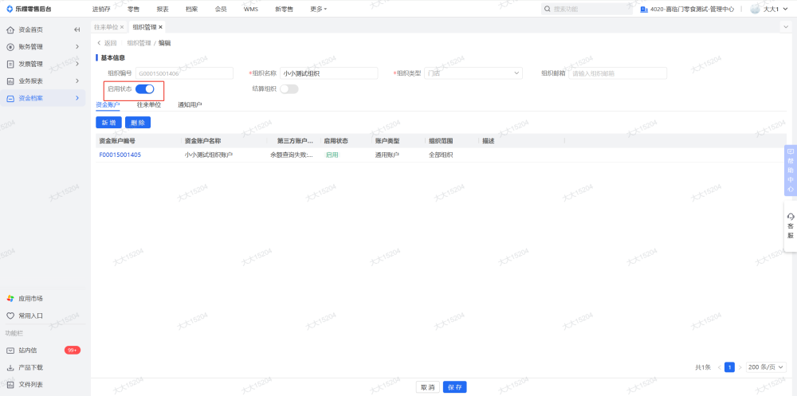Image resolution: width=797 pixels, height=396 pixels.
Task: Open the 档案 top menu
Action: click(x=191, y=9)
